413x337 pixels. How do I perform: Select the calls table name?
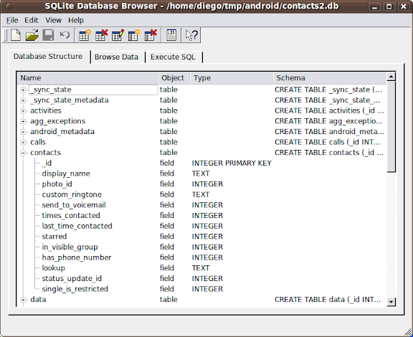click(x=38, y=142)
